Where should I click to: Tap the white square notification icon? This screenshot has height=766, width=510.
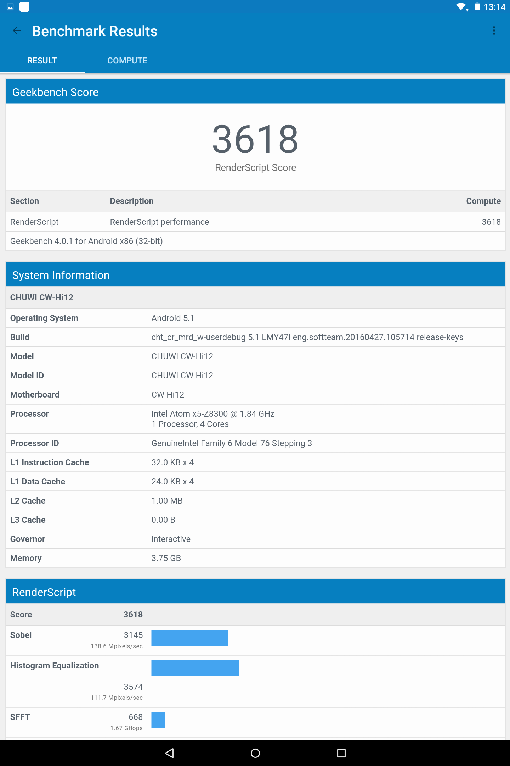(24, 7)
